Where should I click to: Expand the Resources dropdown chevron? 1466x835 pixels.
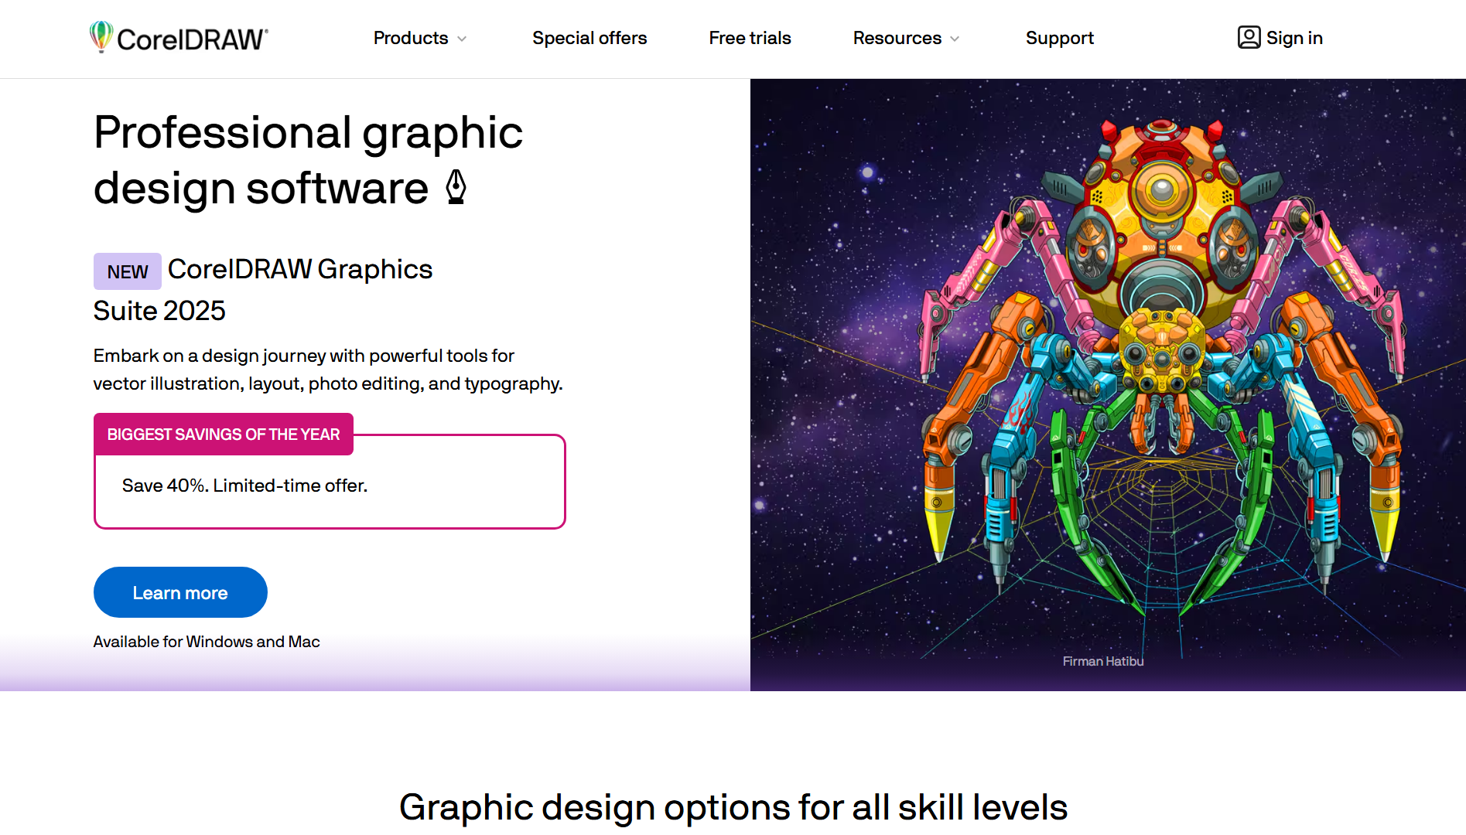coord(955,39)
